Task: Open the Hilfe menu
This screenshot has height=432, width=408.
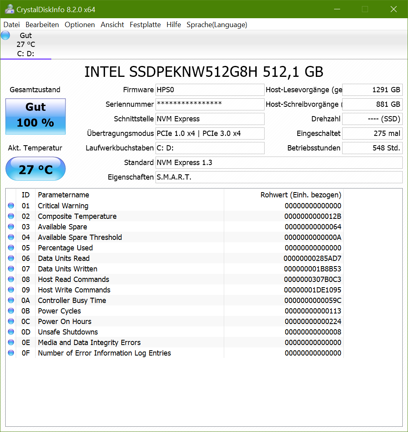Action: point(174,25)
